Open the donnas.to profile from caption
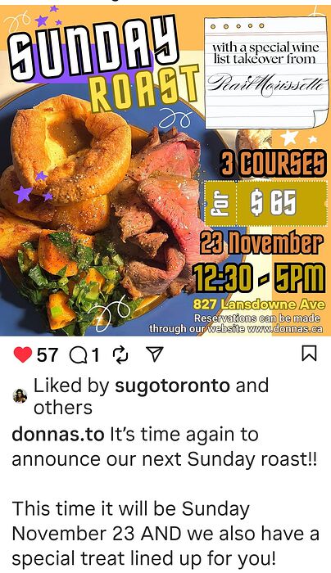Screen dimensions: 331x573 [x=58, y=435]
